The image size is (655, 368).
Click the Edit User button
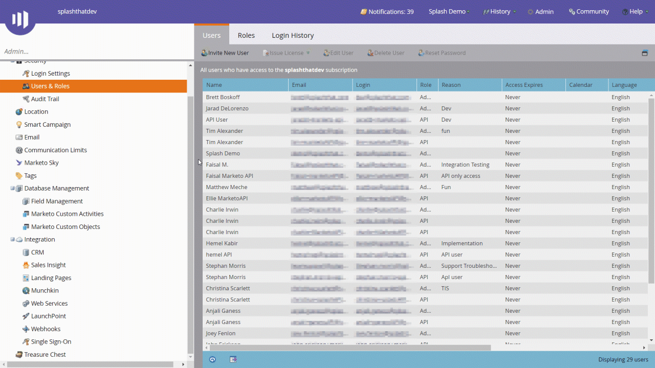tap(338, 53)
